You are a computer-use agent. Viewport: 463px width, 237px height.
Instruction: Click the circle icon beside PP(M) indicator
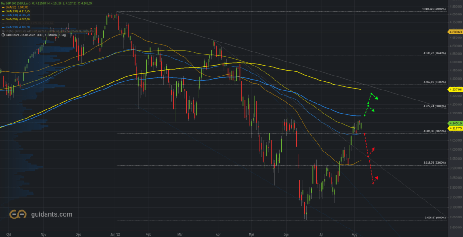(x=3, y=31)
